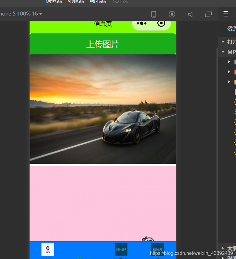Image resolution: width=236 pixels, height=259 pixels.
Task: Collapse the 打开 editors section
Action: click(x=223, y=42)
